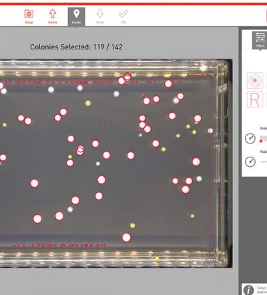This screenshot has height=295, width=267.
Task: Select the R filter icon
Action: [x=255, y=99]
